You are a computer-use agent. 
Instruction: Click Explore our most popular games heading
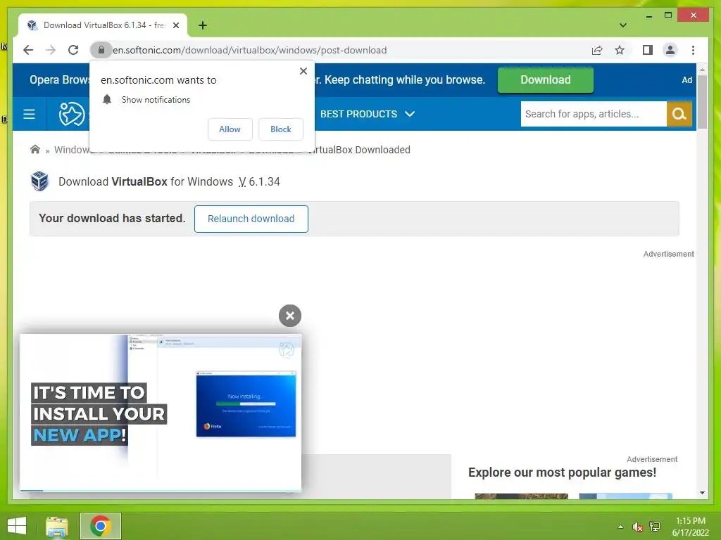(562, 472)
